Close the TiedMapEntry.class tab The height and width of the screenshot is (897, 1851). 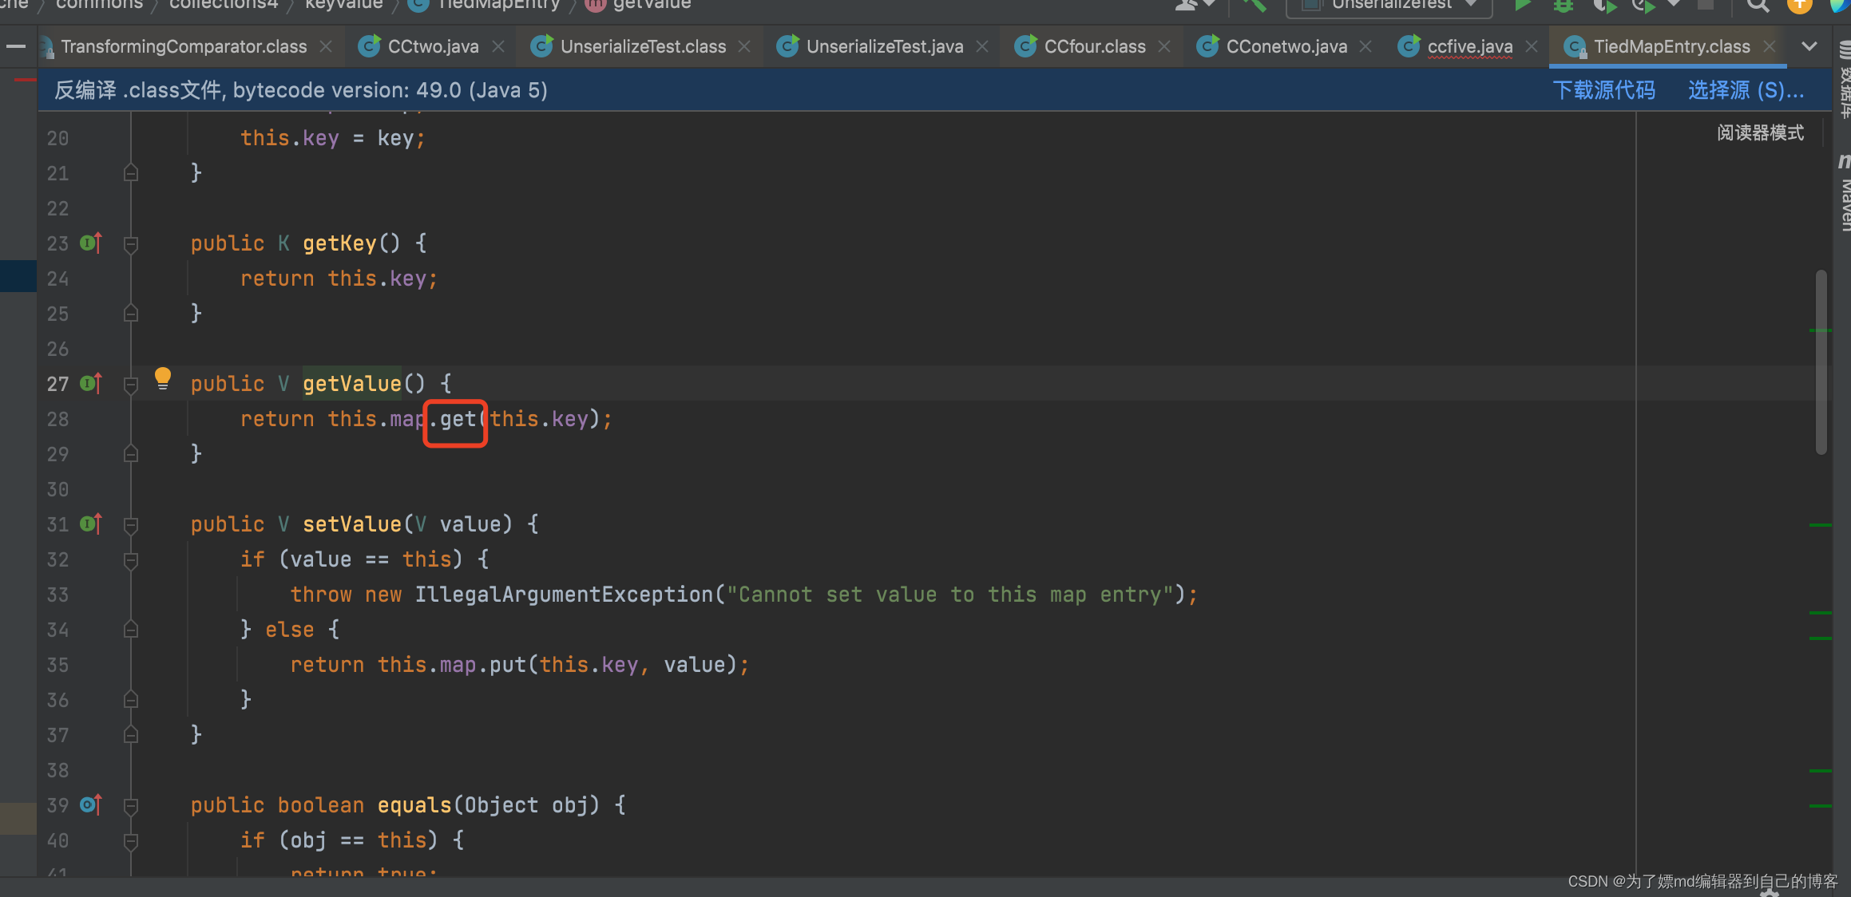[1770, 46]
